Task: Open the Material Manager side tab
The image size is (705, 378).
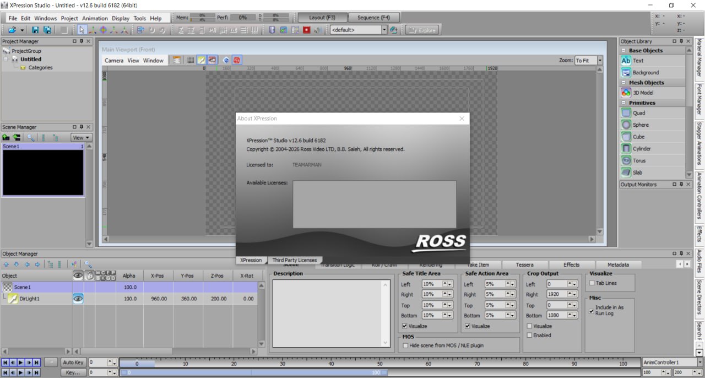Action: coord(699,58)
